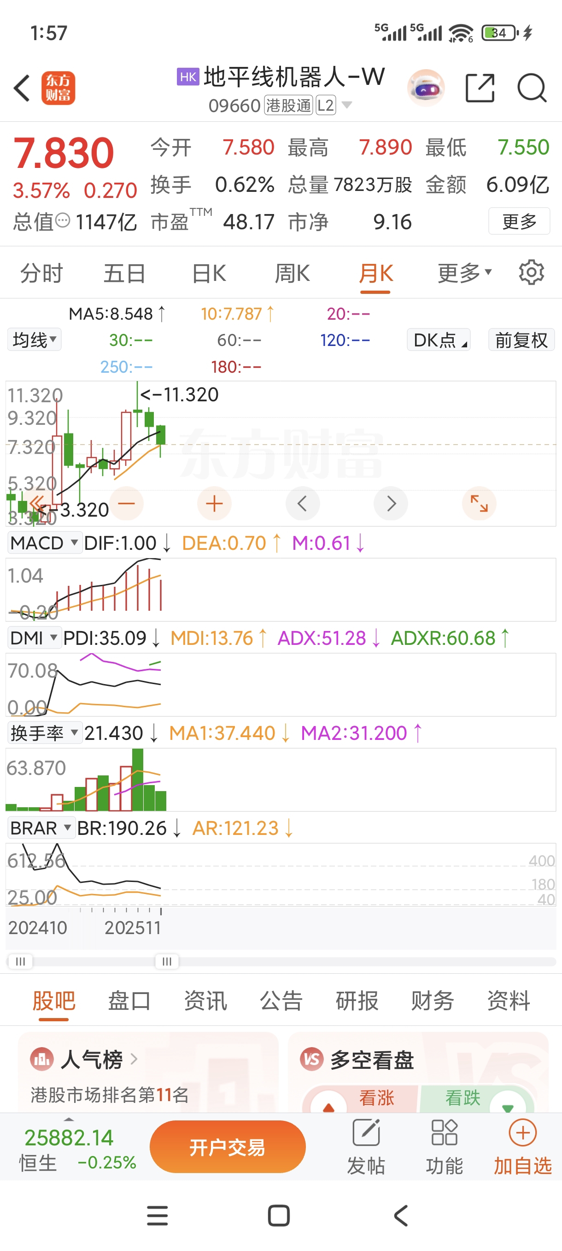
Task: Open 更多 chart period dropdown
Action: pyautogui.click(x=464, y=273)
